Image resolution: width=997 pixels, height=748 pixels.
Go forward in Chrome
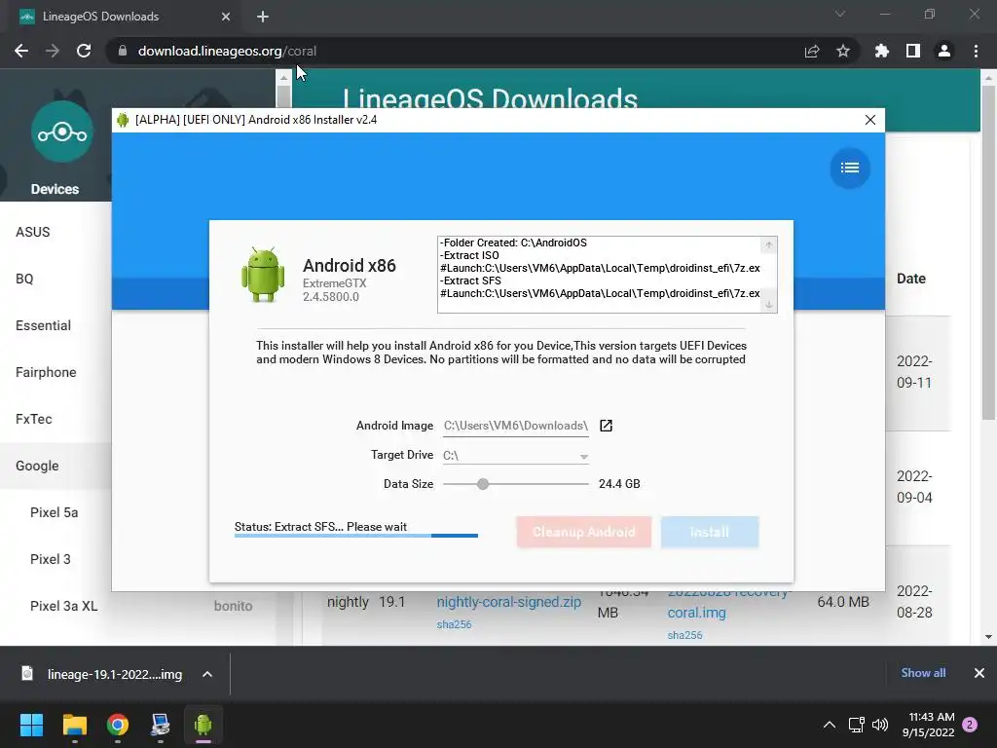tap(53, 51)
